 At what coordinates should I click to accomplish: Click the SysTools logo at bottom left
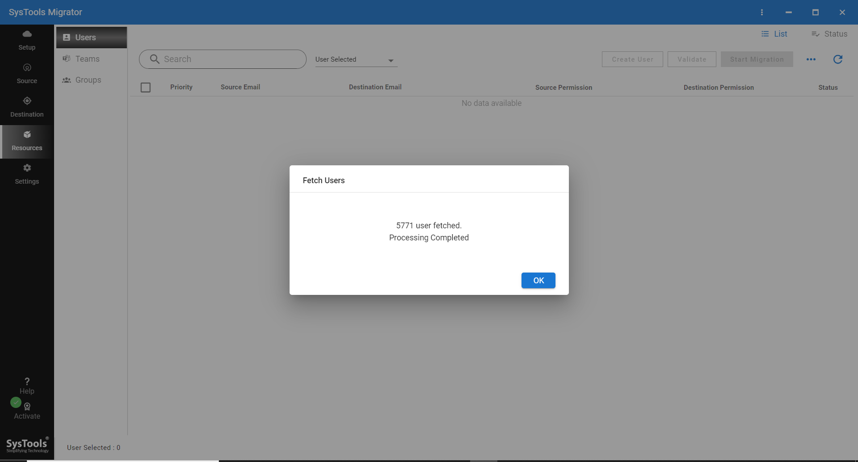(27, 445)
